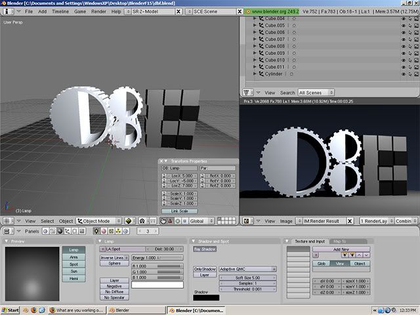Image resolution: width=420 pixels, height=315 pixels.
Task: Switch to the Map To tab
Action: [x=341, y=241]
